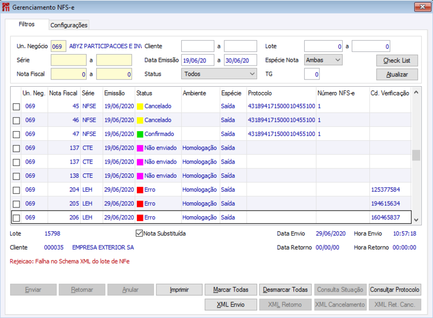Click the Consulta Situação button

[340, 289]
